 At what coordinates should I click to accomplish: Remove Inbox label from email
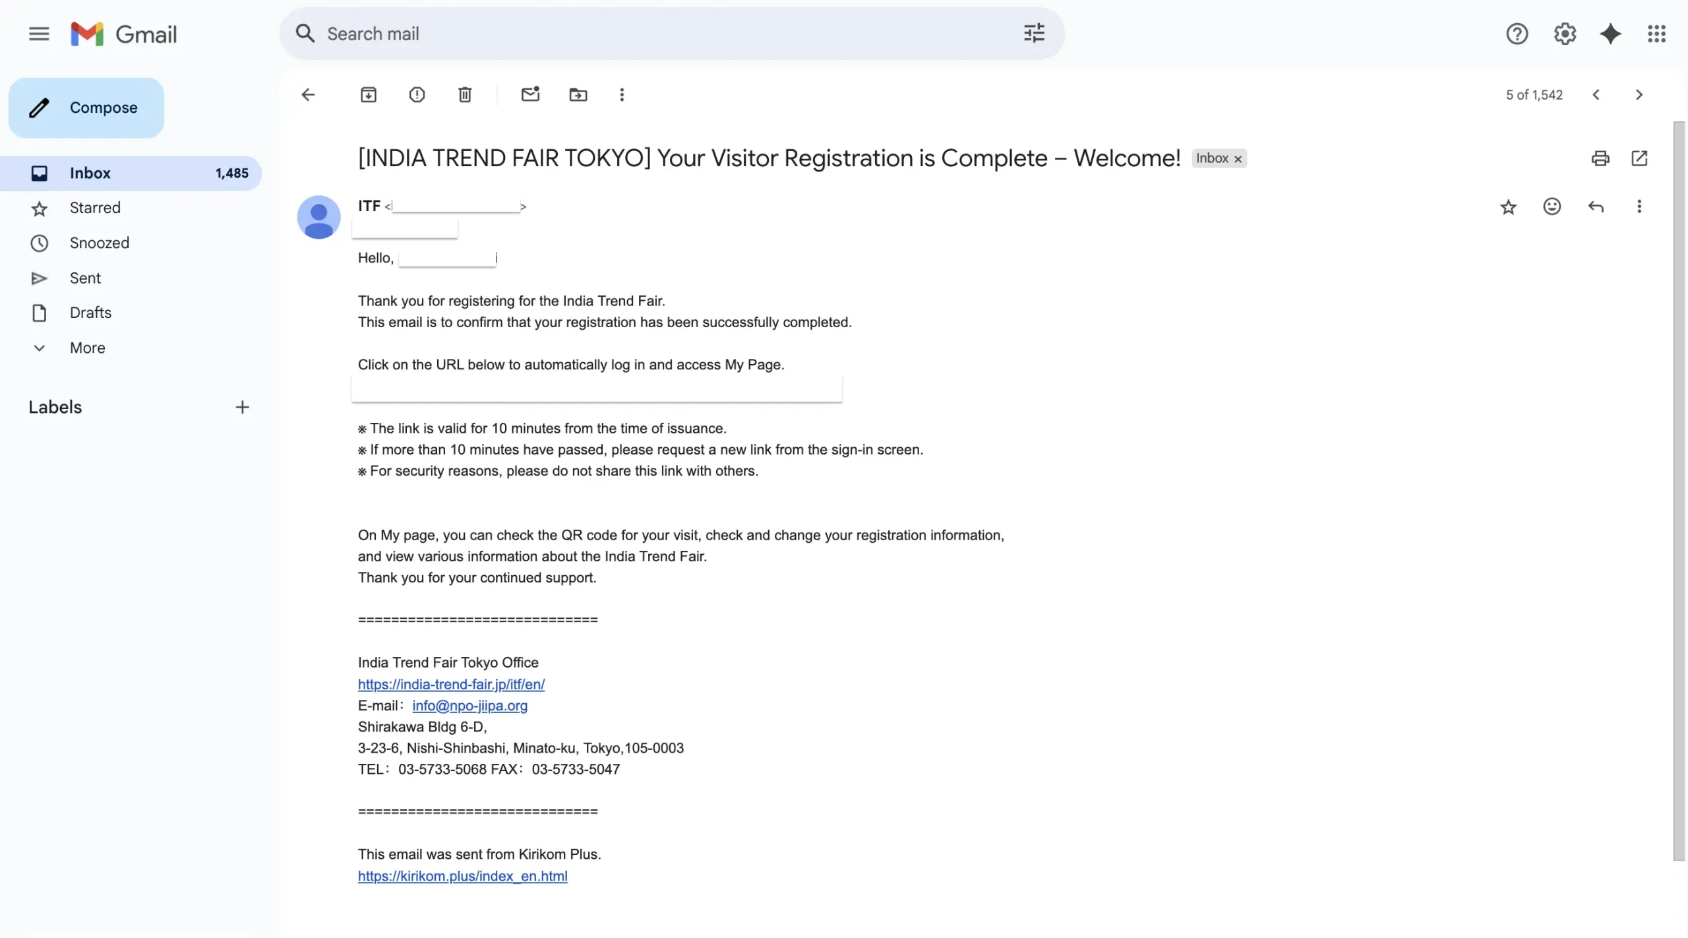1238,159
